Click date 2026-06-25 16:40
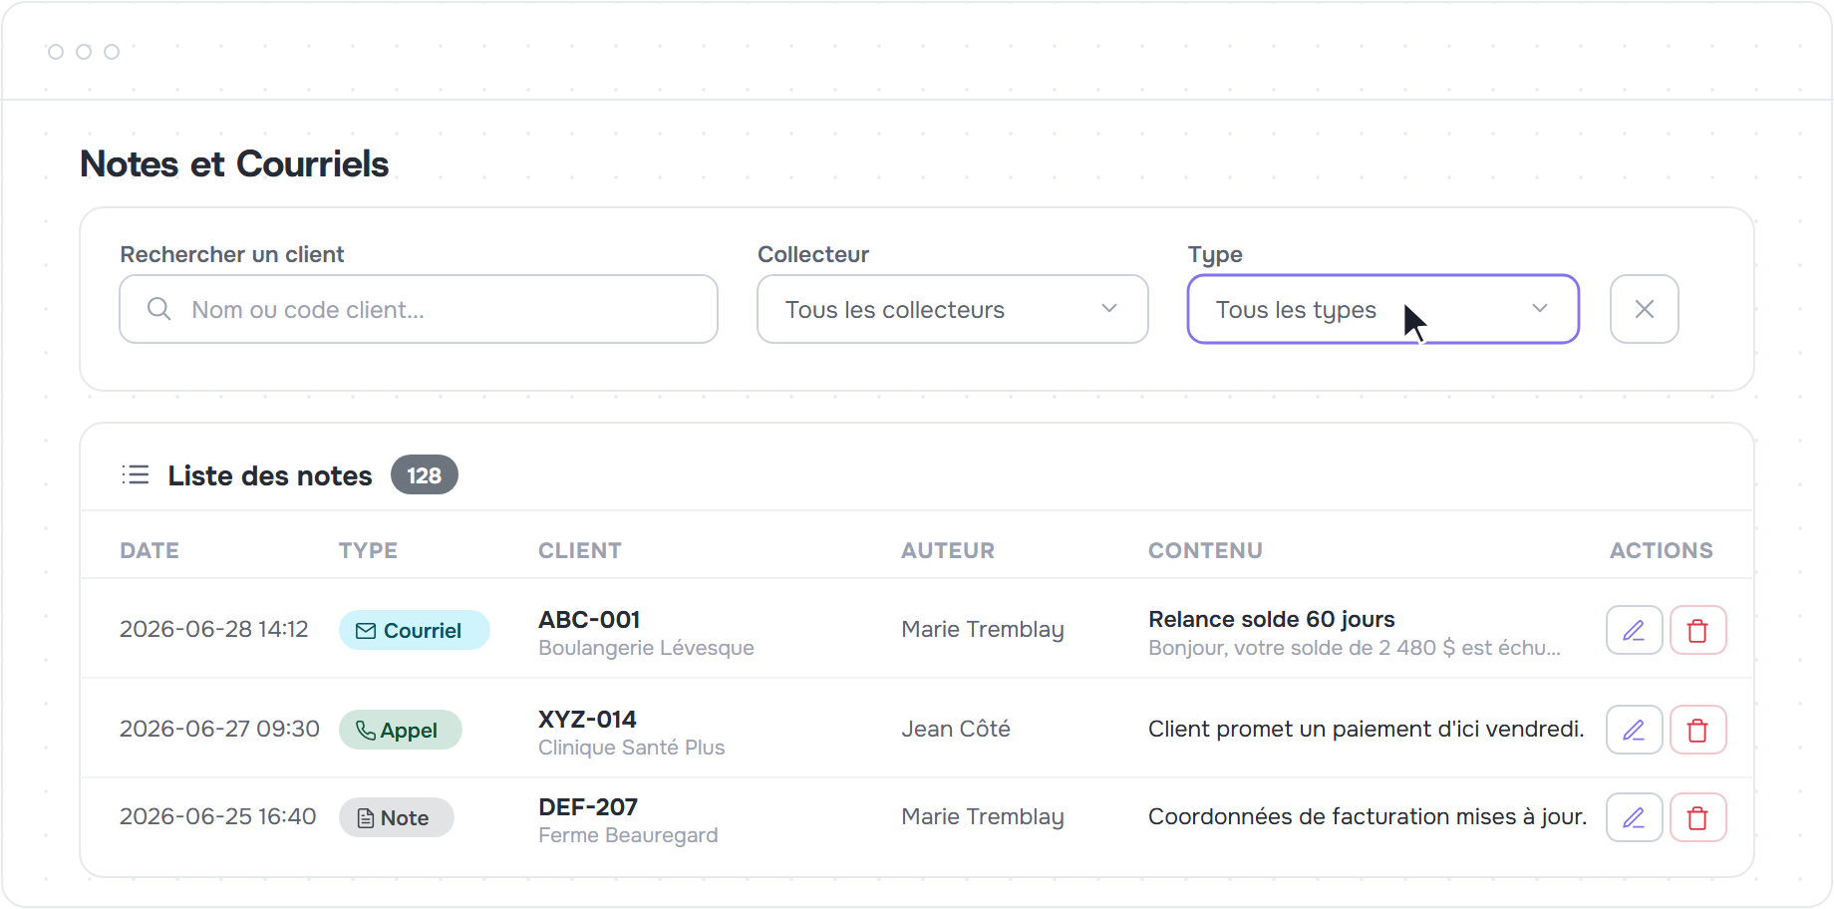The image size is (1834, 909). (x=217, y=816)
